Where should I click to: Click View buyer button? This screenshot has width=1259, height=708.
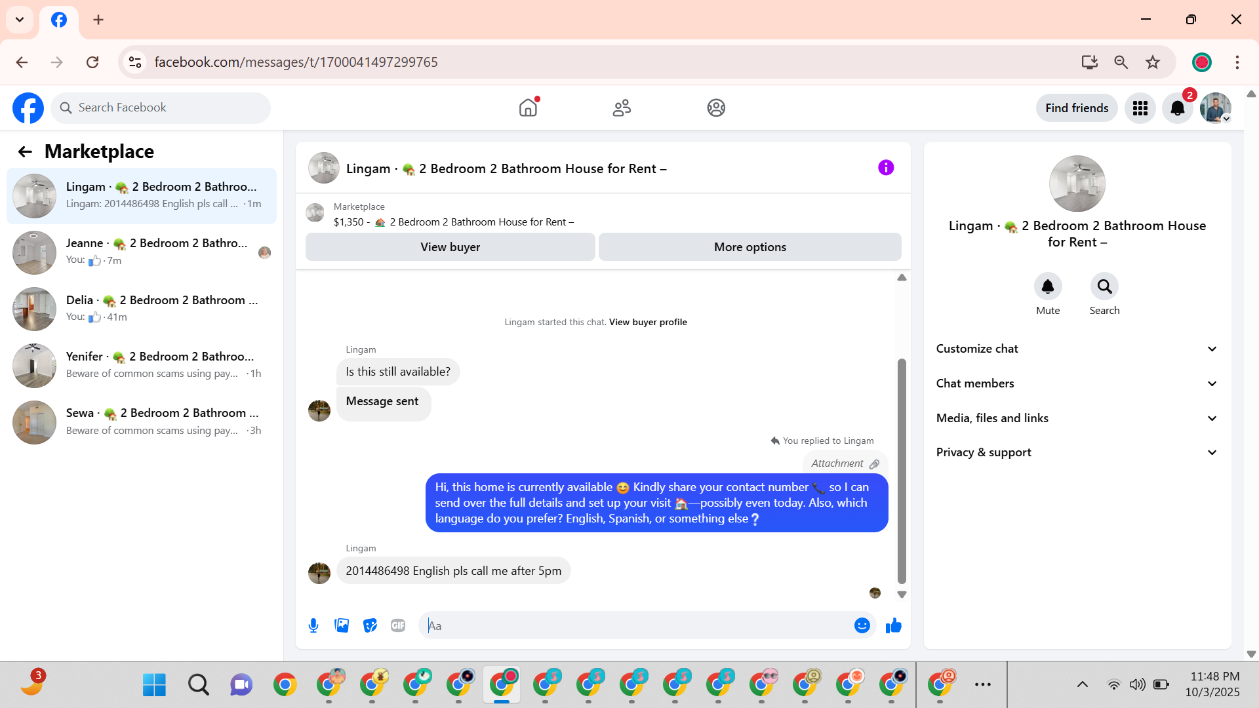coord(450,247)
